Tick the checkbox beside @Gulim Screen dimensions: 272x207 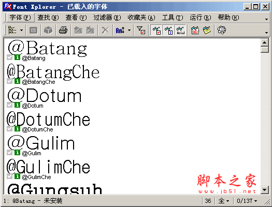coord(9,153)
